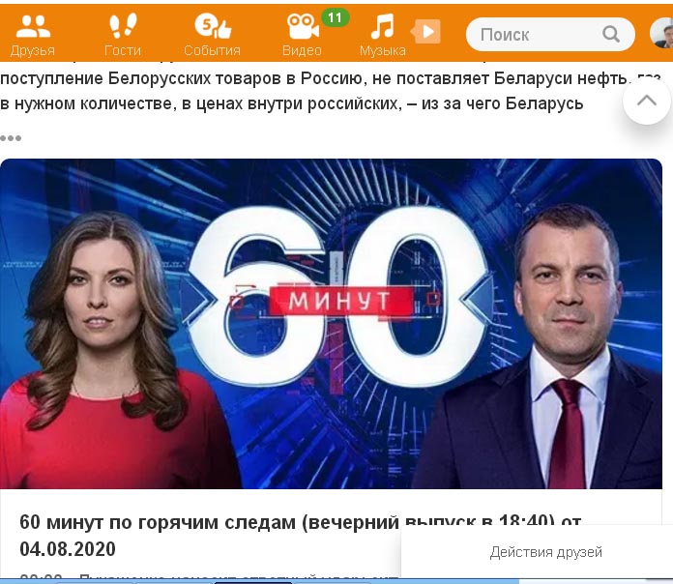Open the События thumbs-up icon
673x584 pixels.
click(x=213, y=26)
